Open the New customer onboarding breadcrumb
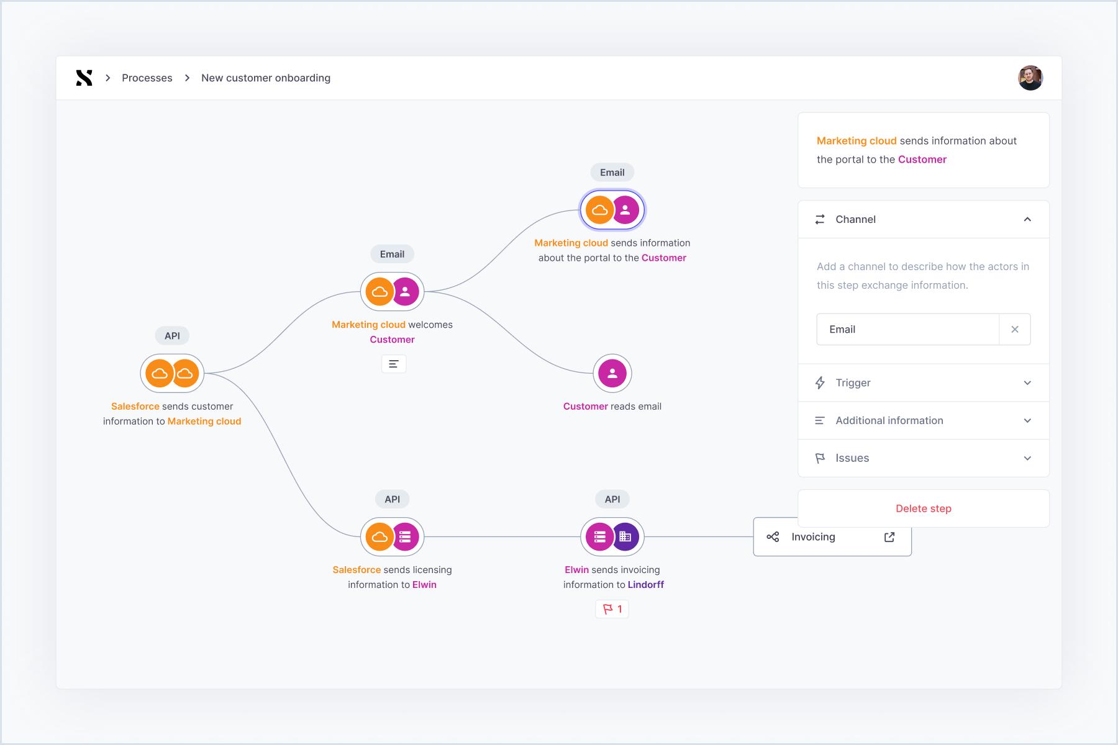The image size is (1118, 745). (x=266, y=78)
